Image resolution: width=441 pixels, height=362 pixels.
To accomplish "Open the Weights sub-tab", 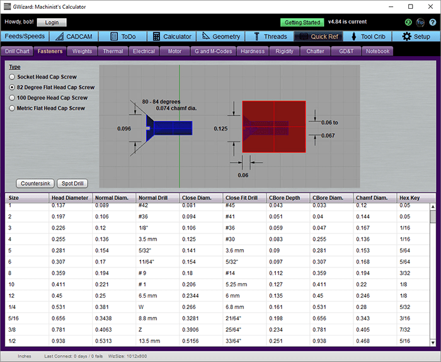I will (x=82, y=51).
